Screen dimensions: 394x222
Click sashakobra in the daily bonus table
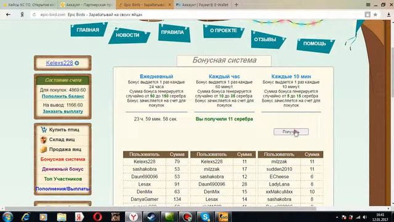pos(145,169)
